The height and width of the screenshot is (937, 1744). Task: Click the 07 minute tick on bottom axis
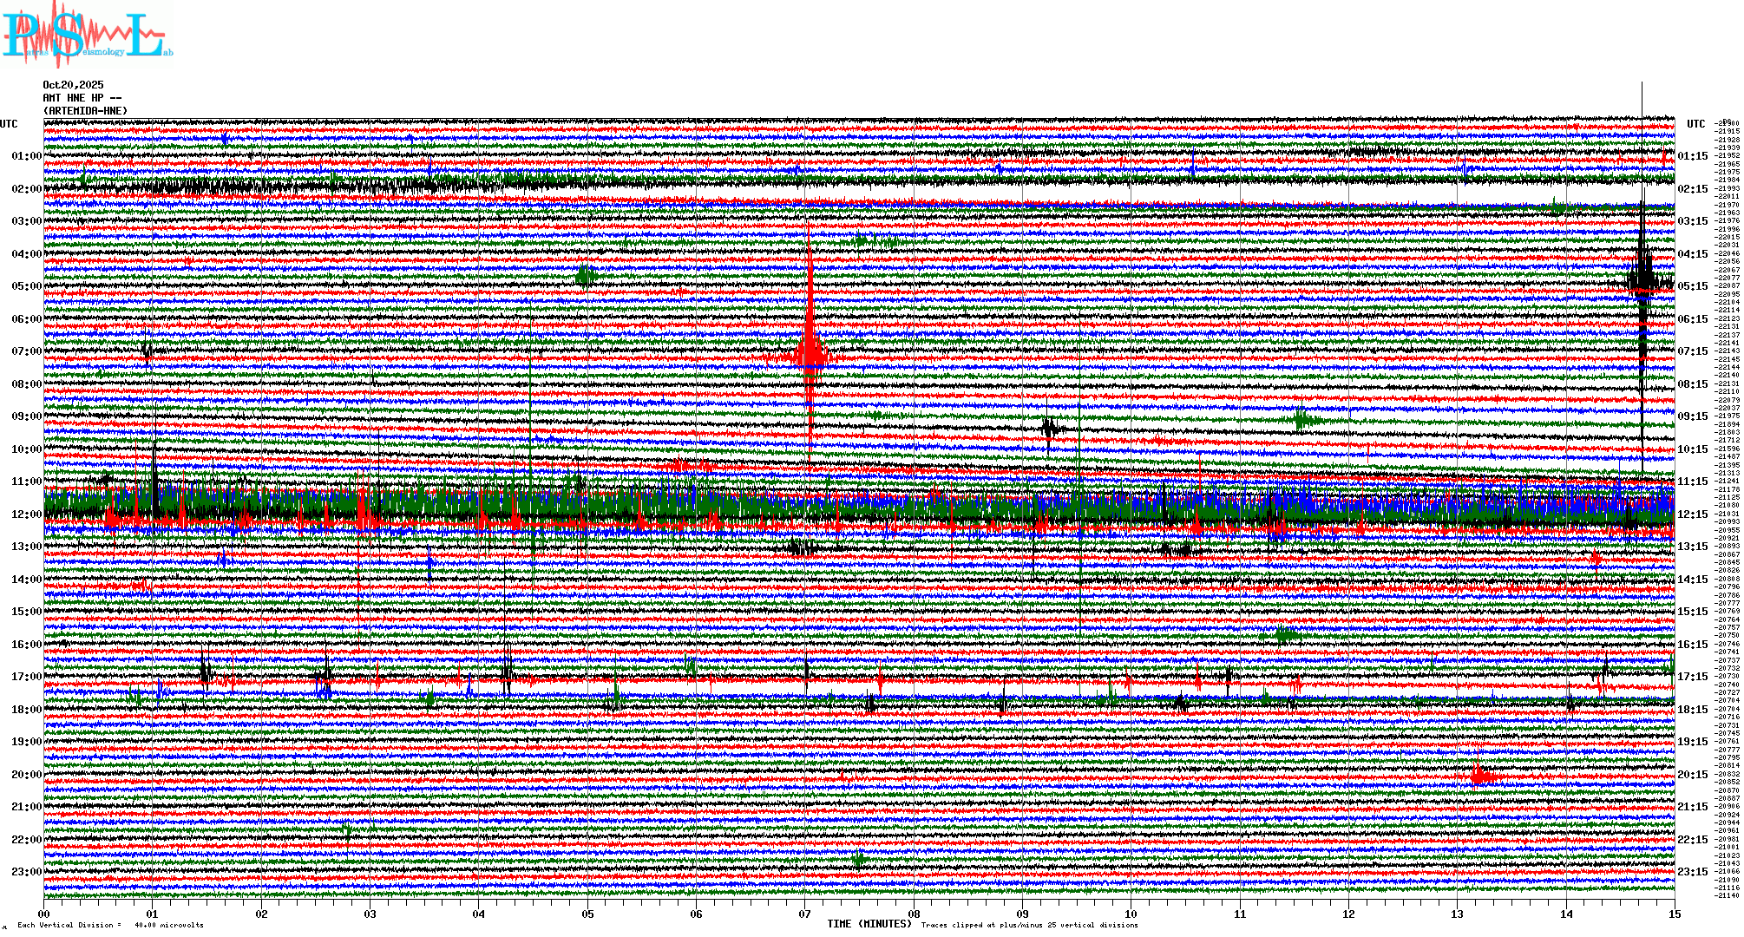click(805, 914)
